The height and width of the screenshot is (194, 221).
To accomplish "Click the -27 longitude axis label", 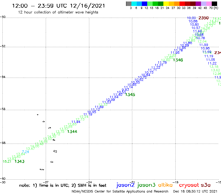I will (x=46, y=182).
